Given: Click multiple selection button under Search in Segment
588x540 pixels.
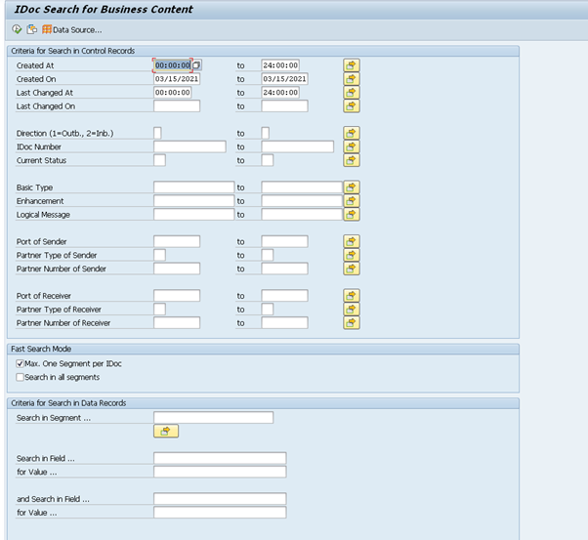Looking at the screenshot, I should pos(166,431).
